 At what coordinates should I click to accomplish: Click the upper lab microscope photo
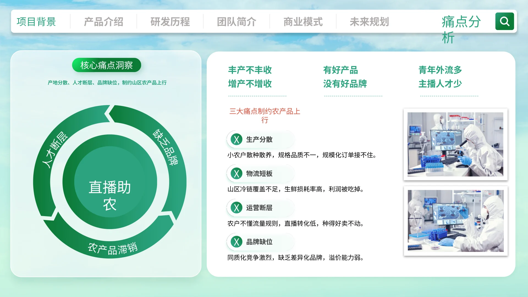[455, 144]
